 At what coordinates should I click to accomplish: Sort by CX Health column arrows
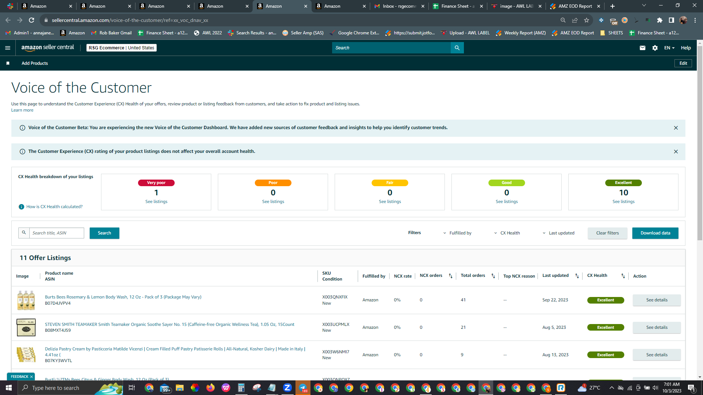[623, 276]
